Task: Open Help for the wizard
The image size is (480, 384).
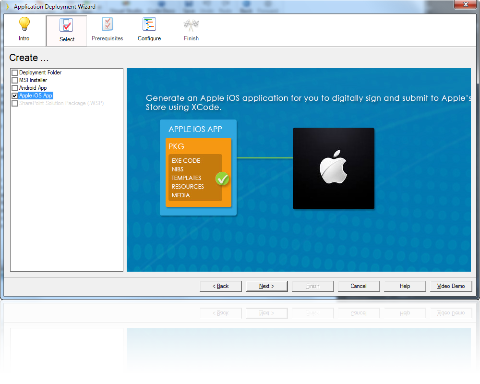Action: [x=405, y=286]
